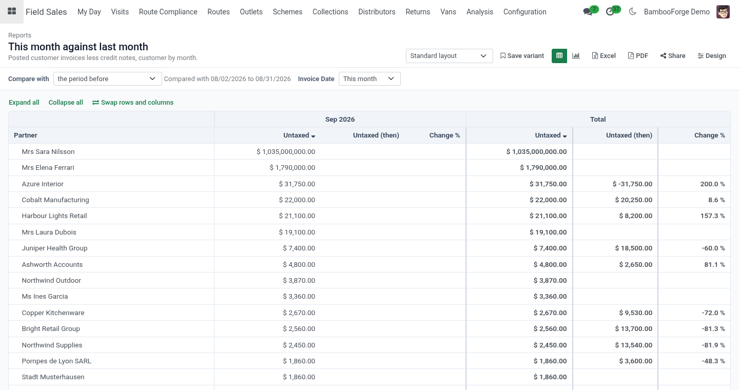Switch to table view

559,56
